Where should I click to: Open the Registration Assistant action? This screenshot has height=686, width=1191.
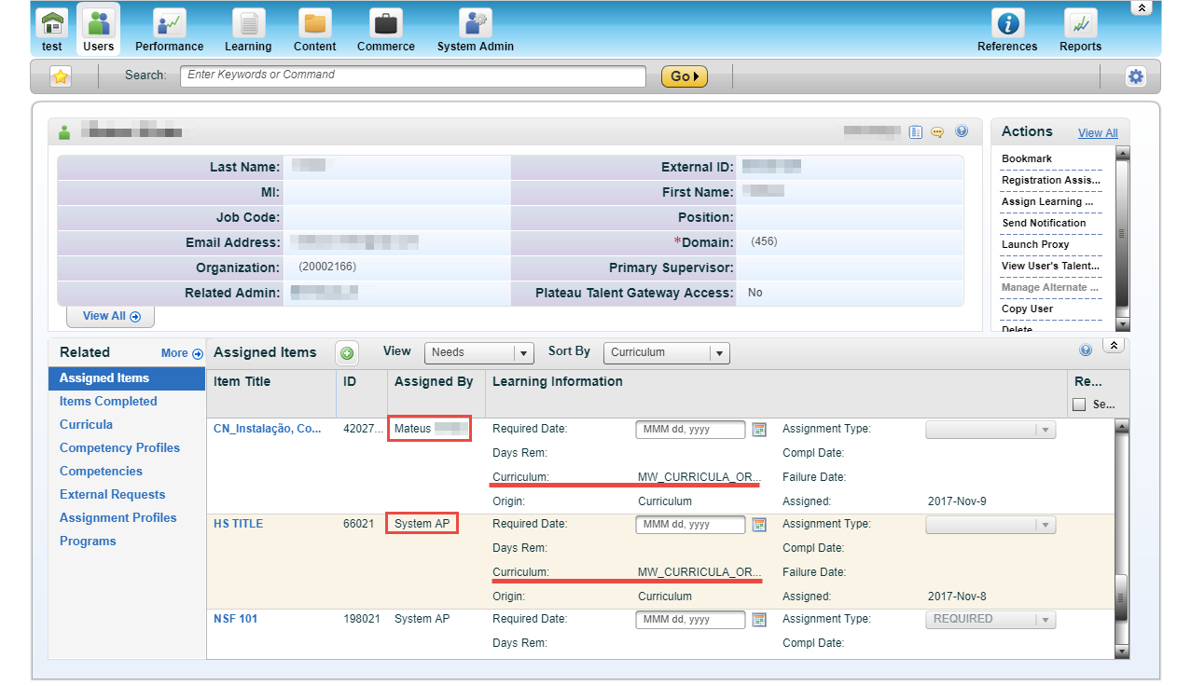(x=1051, y=180)
